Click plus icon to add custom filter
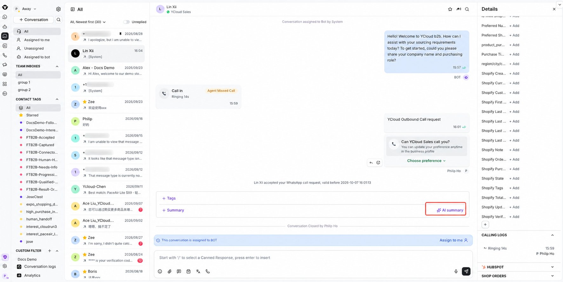 (x=50, y=251)
